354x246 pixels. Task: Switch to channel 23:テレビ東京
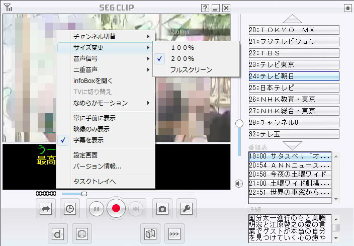click(x=294, y=65)
